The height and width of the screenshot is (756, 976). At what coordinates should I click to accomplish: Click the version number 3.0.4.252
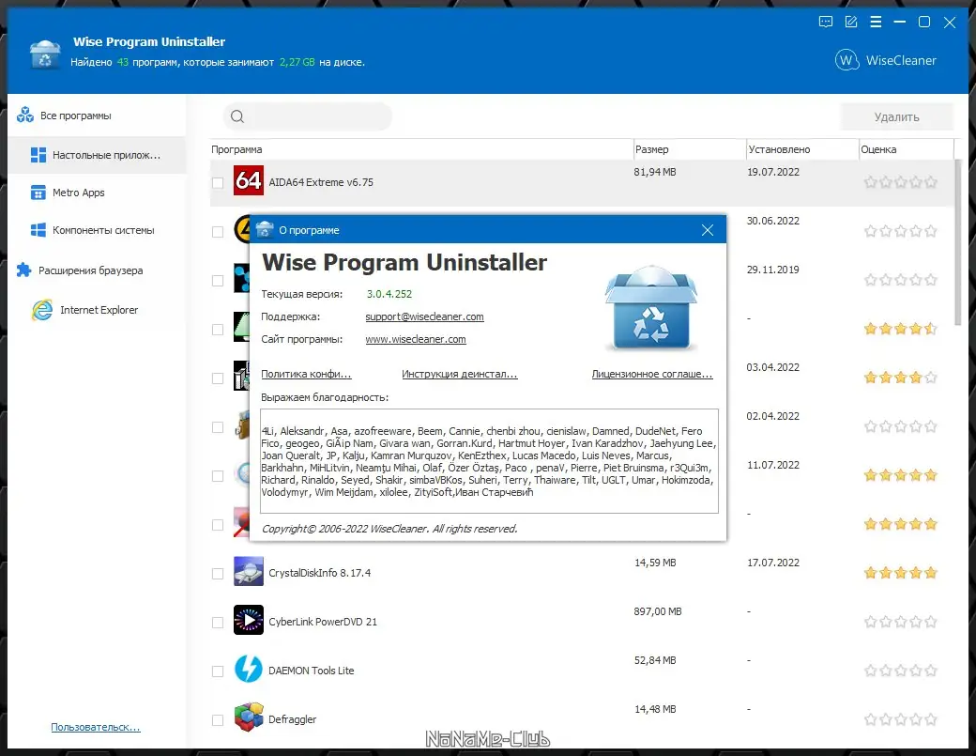point(389,294)
